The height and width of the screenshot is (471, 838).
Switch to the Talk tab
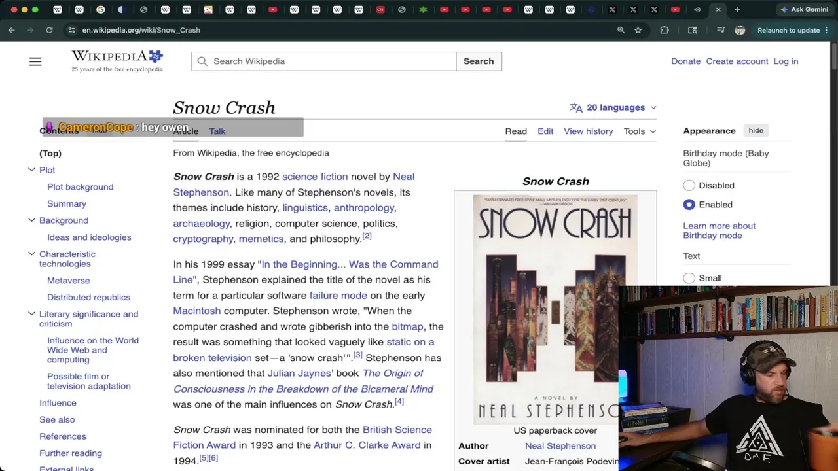[217, 131]
